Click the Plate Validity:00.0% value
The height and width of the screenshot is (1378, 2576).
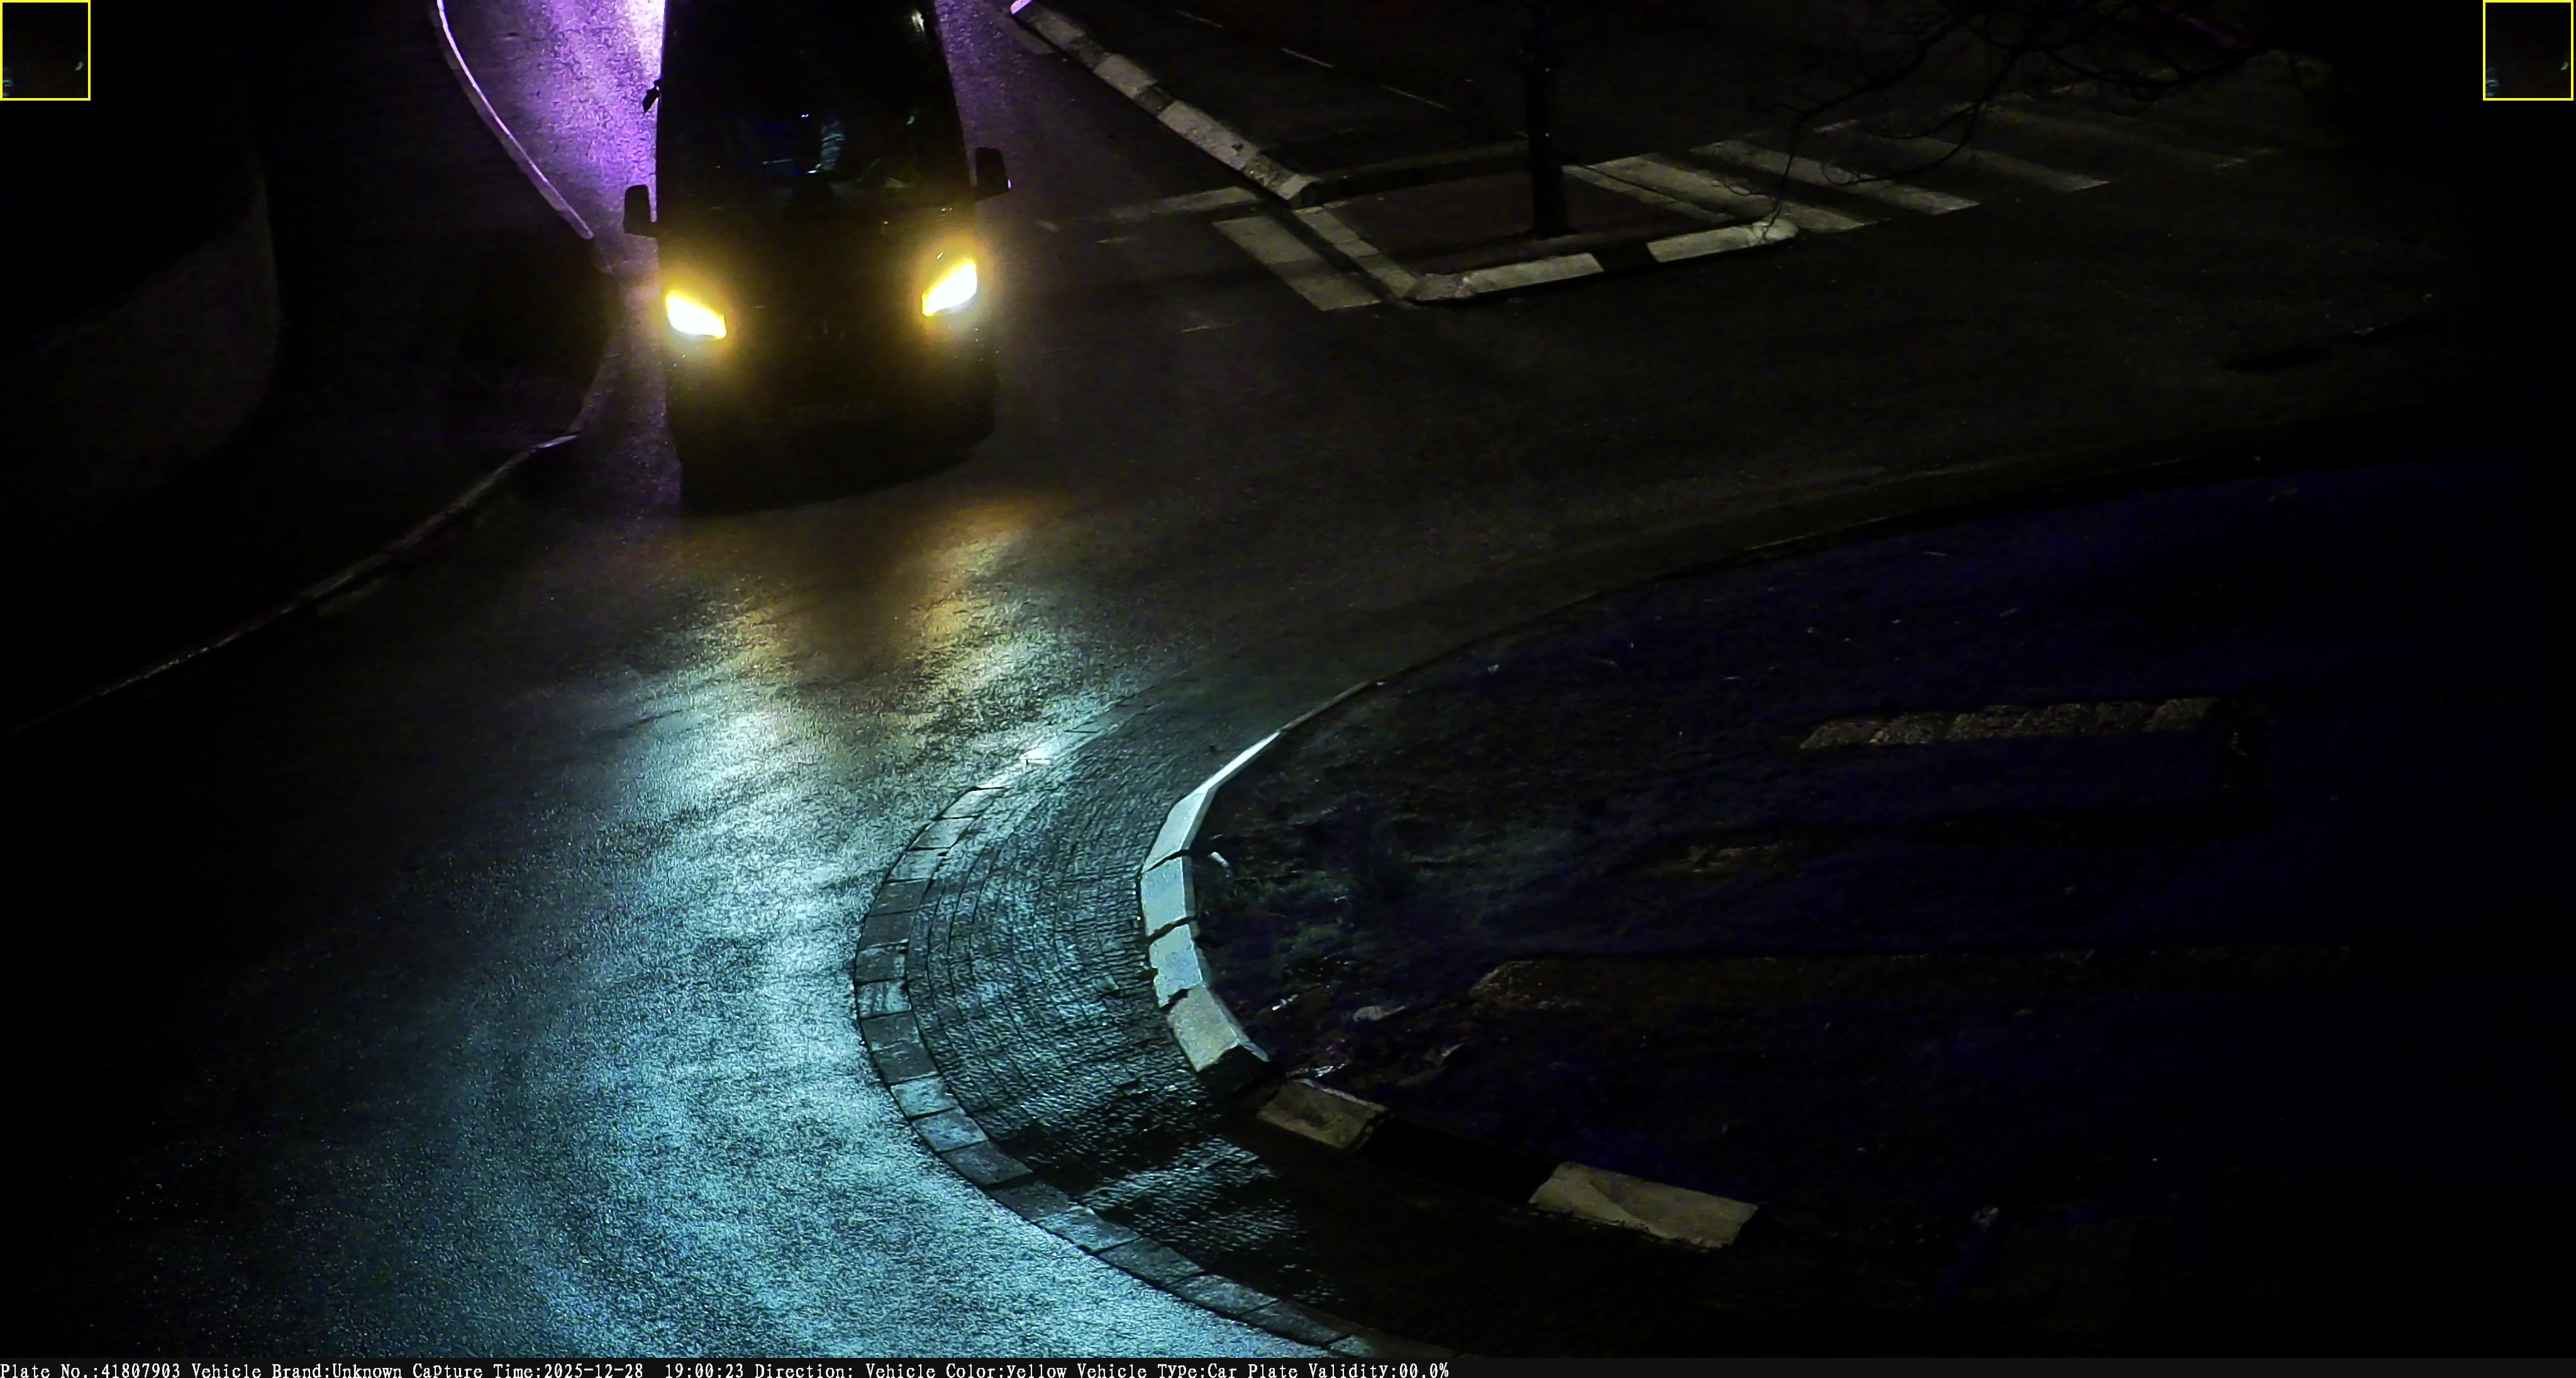(1422, 1370)
